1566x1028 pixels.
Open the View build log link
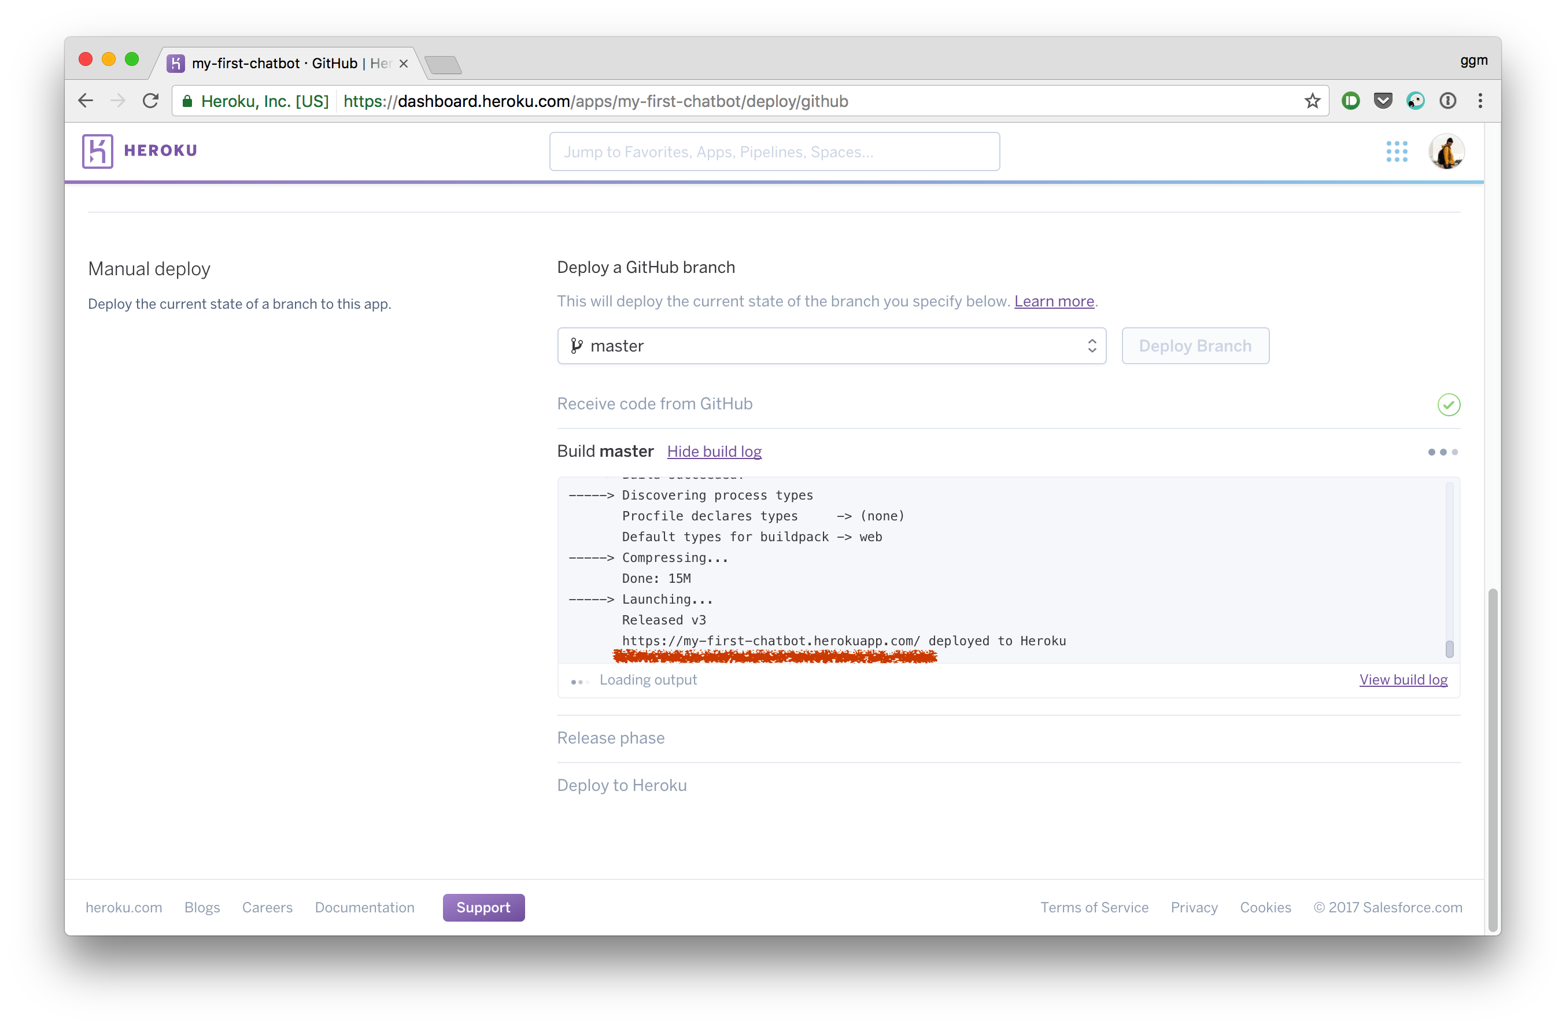pyautogui.click(x=1403, y=679)
